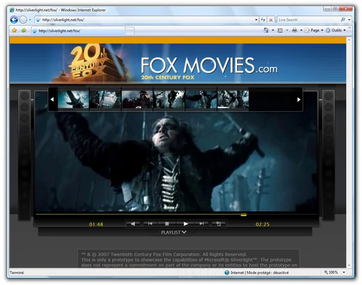Open the search provider options dropdown
The height and width of the screenshot is (285, 362).
[349, 20]
